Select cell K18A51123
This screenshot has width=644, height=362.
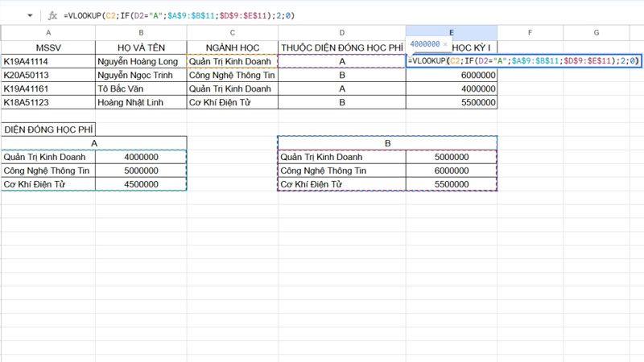click(x=48, y=102)
